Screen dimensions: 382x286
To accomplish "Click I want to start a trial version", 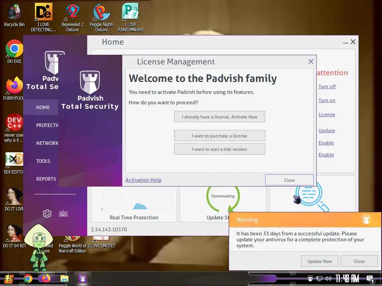I will [219, 149].
